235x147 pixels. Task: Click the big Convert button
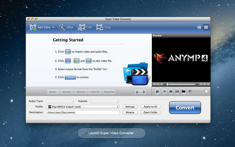(185, 108)
